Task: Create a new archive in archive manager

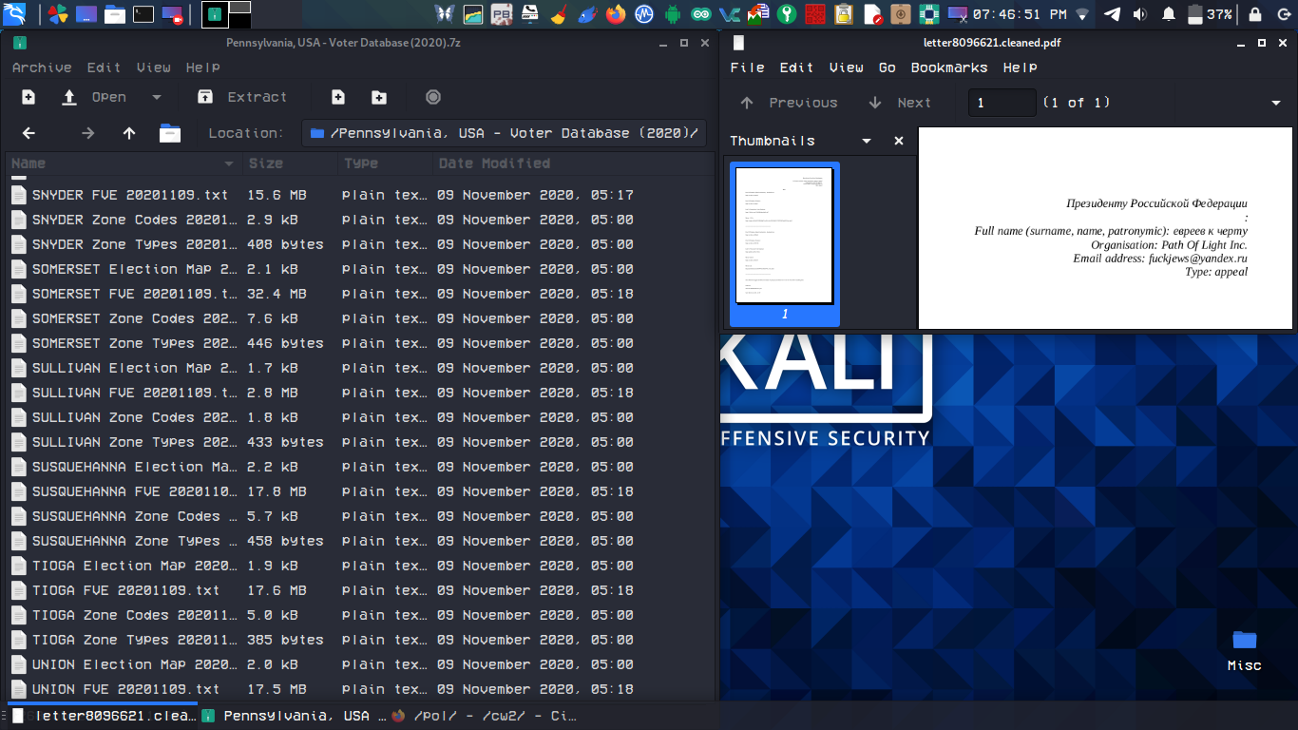Action: pos(29,97)
